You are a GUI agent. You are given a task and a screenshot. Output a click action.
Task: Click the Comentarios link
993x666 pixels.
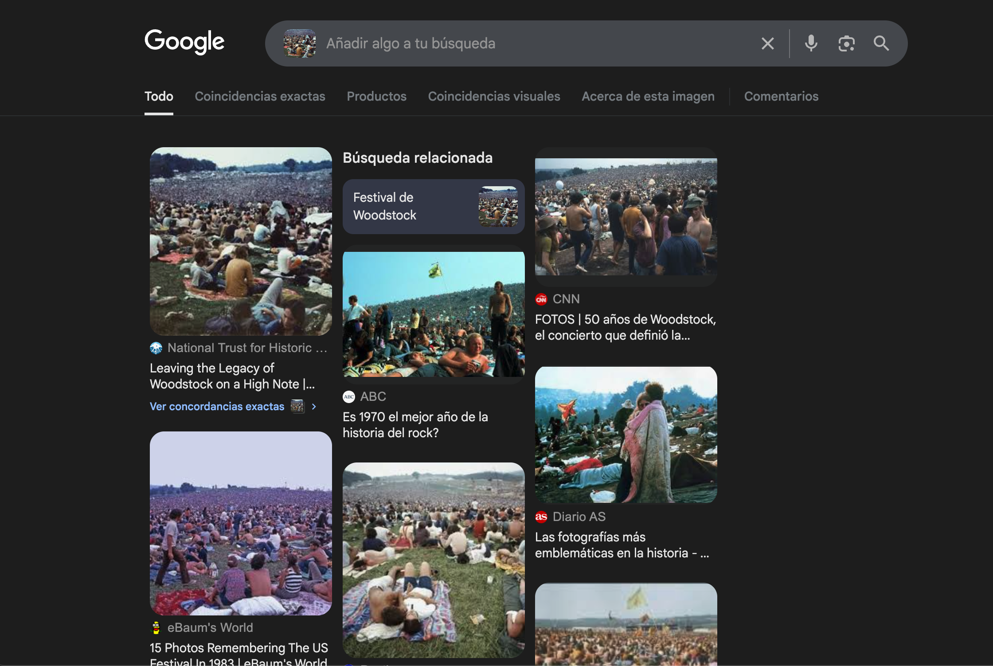coord(781,96)
